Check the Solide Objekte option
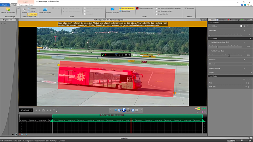Image resolution: width=253 pixels, height=142 pixels. pyautogui.click(x=156, y=14)
